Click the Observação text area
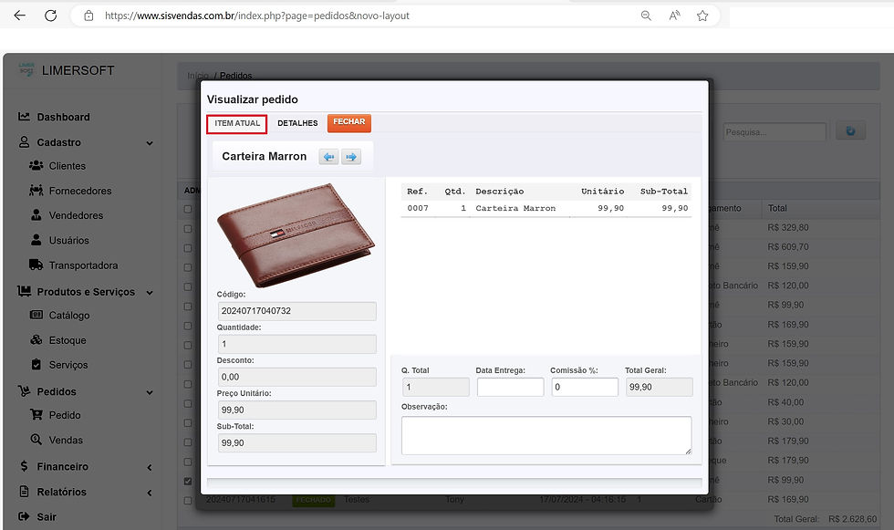Screen dimensions: 894x530 click(546, 435)
